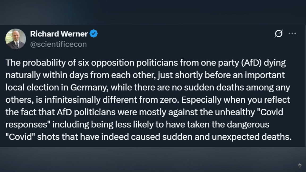Click the blue verified checkmark badge
This screenshot has width=306, height=172.
(94, 34)
